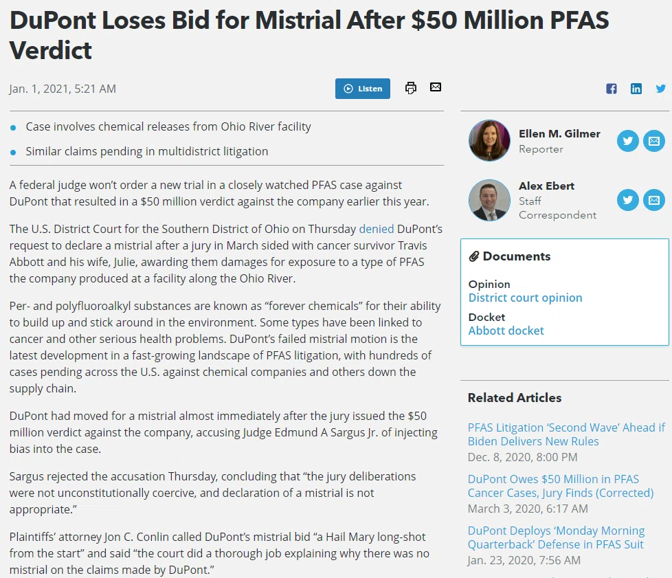Click the Listen audio button
The height and width of the screenshot is (578, 672).
click(363, 89)
